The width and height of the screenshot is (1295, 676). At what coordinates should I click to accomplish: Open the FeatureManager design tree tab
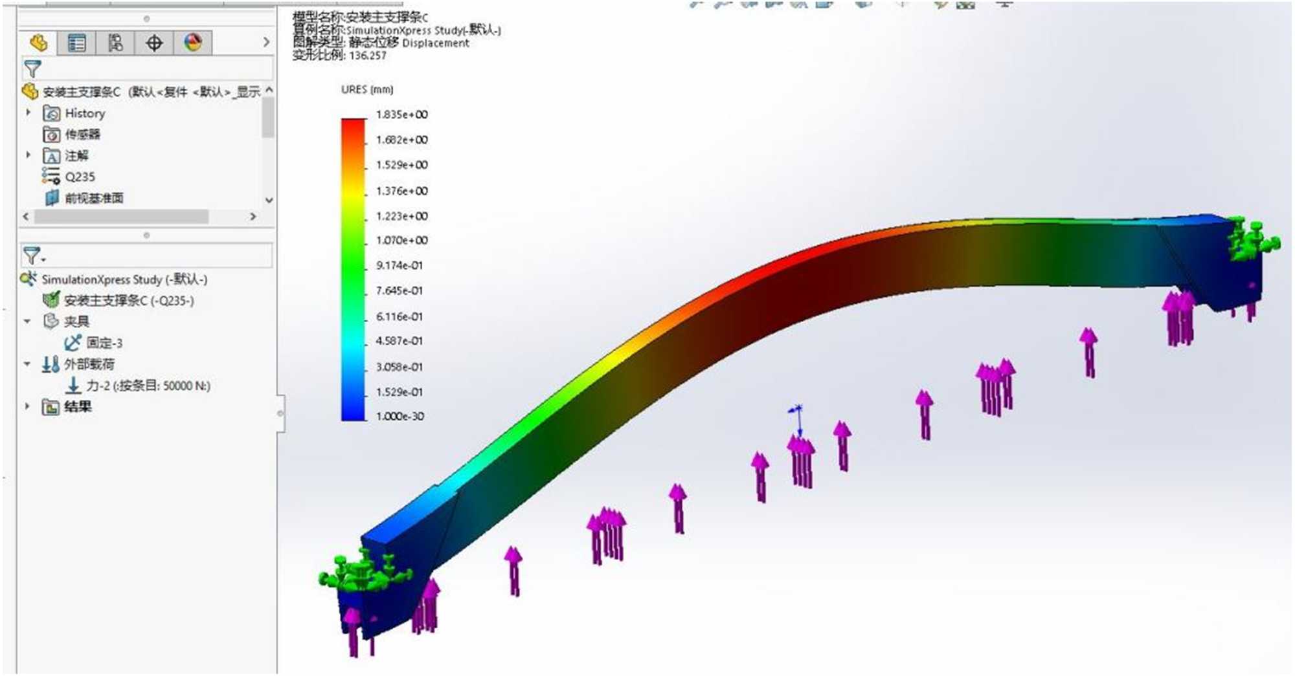(x=38, y=43)
